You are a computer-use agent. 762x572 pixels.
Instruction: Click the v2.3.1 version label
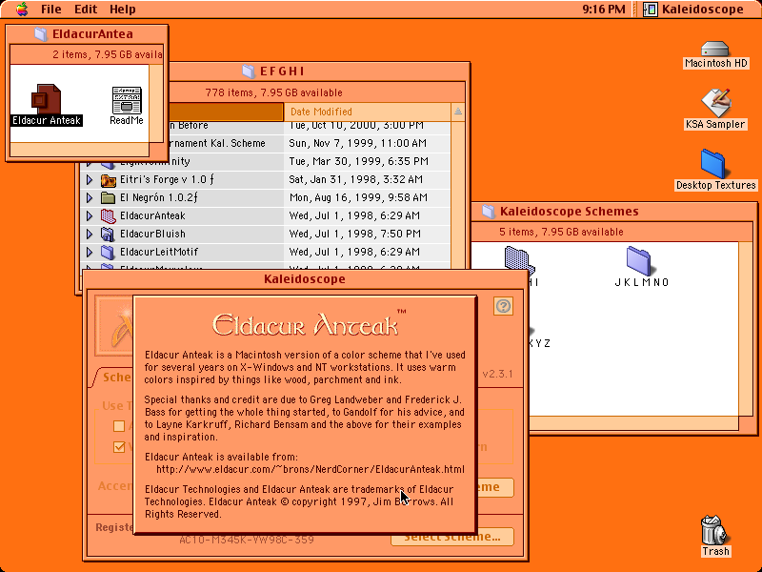[x=497, y=374]
